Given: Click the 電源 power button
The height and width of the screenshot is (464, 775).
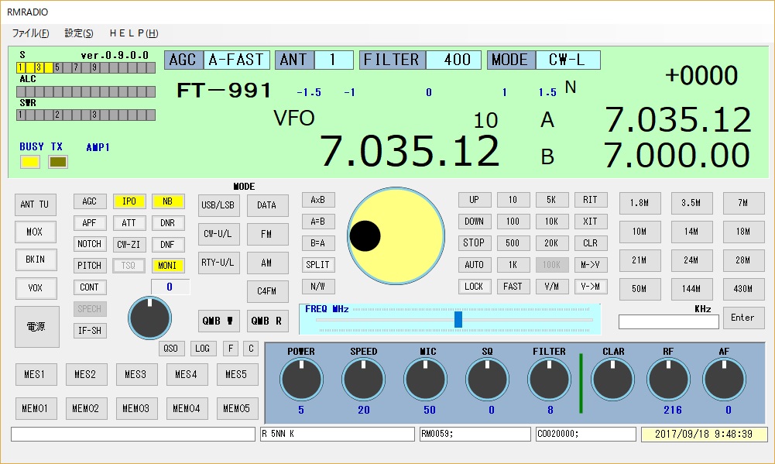Looking at the screenshot, I should [36, 326].
